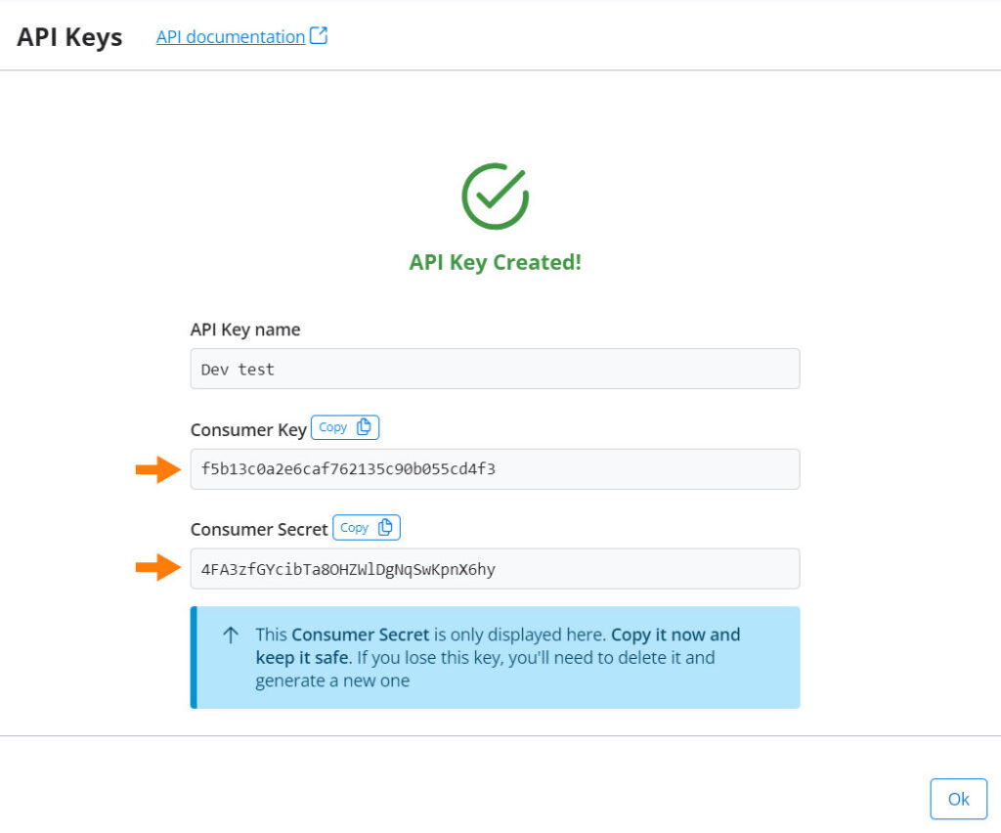1001x833 pixels.
Task: Click the Consumer Secret label text
Action: point(258,528)
